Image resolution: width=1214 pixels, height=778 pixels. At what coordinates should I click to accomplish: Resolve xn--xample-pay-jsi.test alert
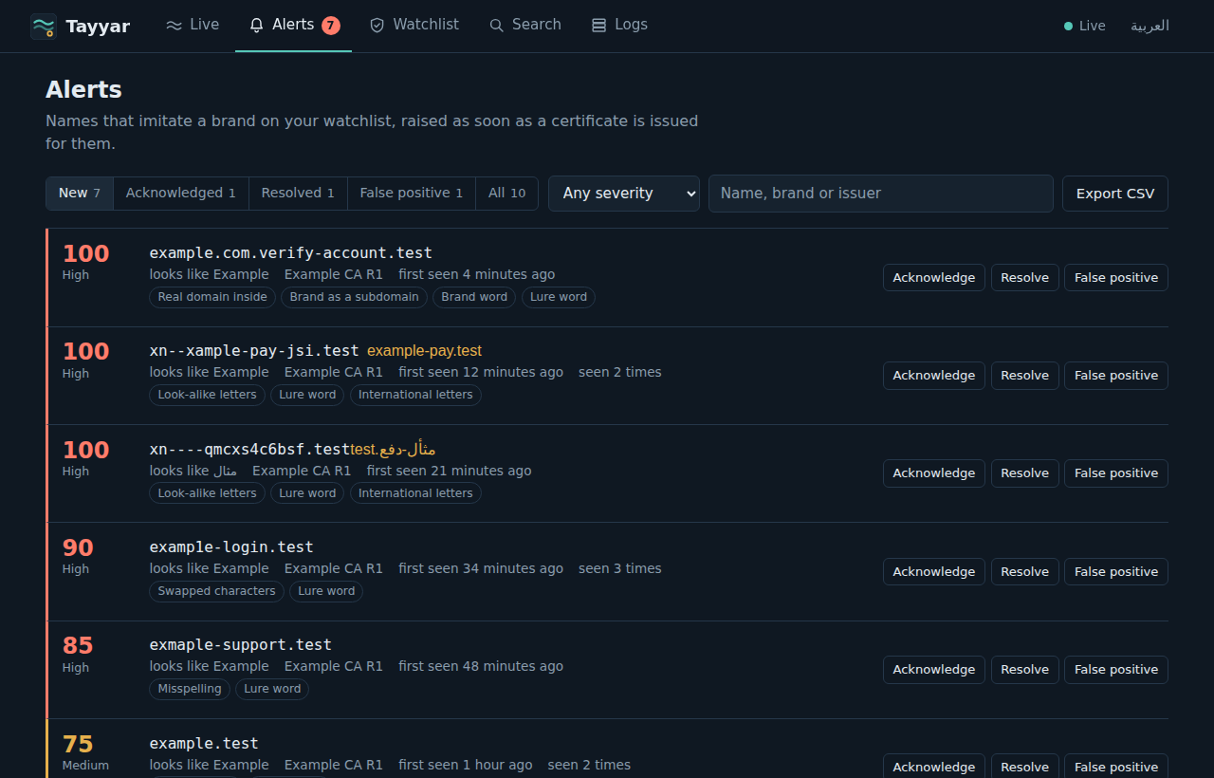(1025, 376)
